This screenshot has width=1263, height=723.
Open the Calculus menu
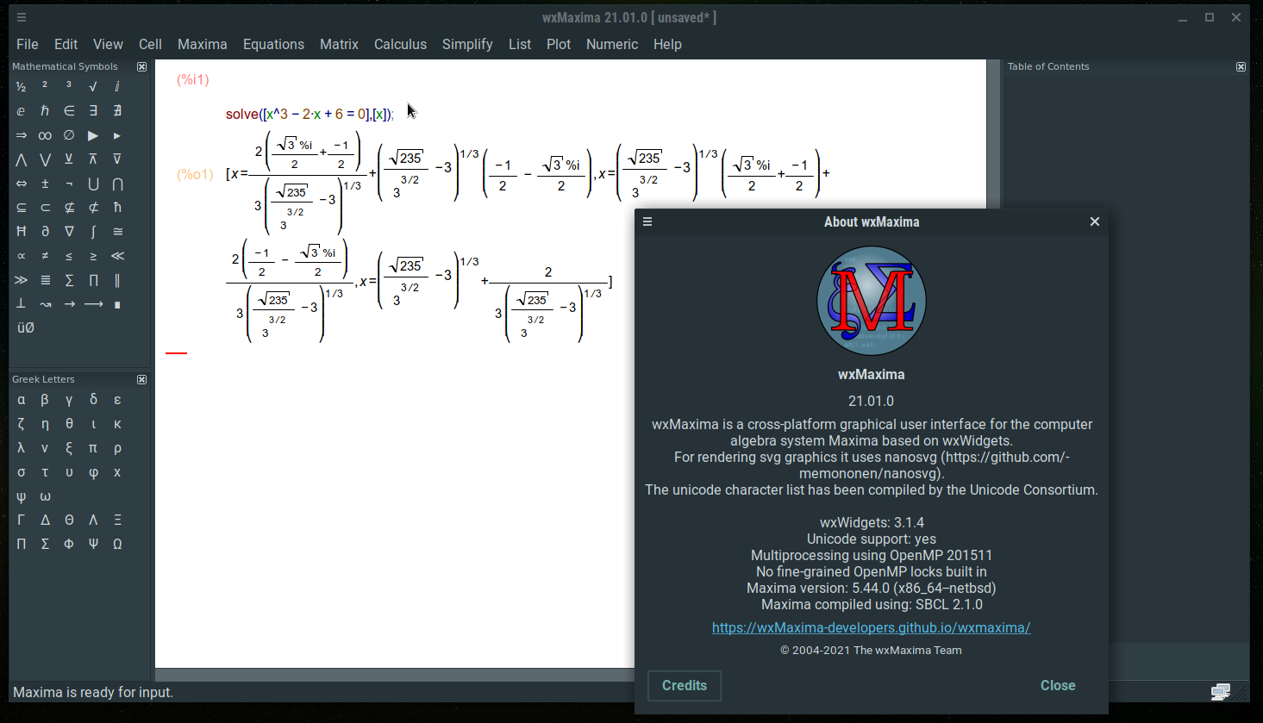point(400,44)
